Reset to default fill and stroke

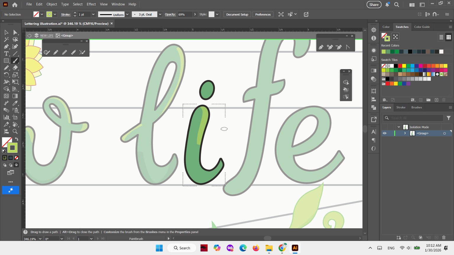pos(4,151)
